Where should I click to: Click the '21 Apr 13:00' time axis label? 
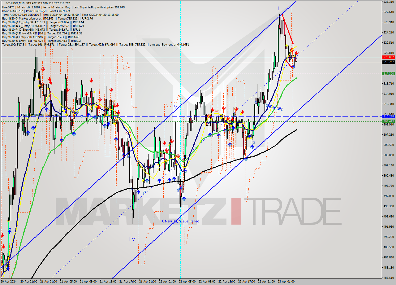pos(108,282)
